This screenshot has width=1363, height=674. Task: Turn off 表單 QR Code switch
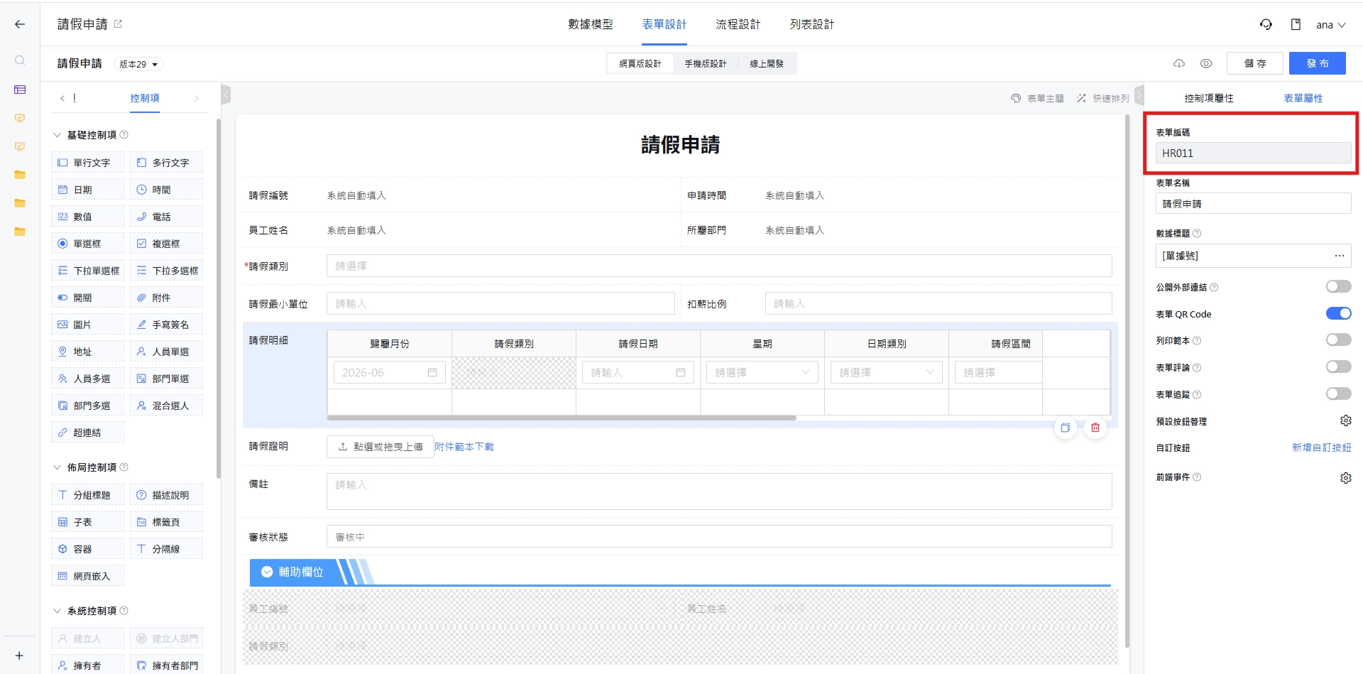pyautogui.click(x=1338, y=313)
